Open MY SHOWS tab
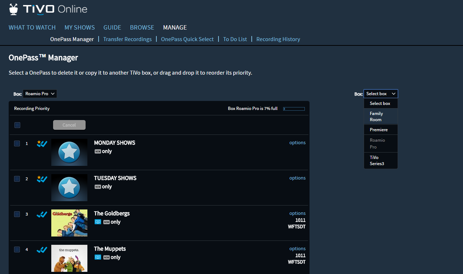This screenshot has height=274, width=463. tap(79, 27)
